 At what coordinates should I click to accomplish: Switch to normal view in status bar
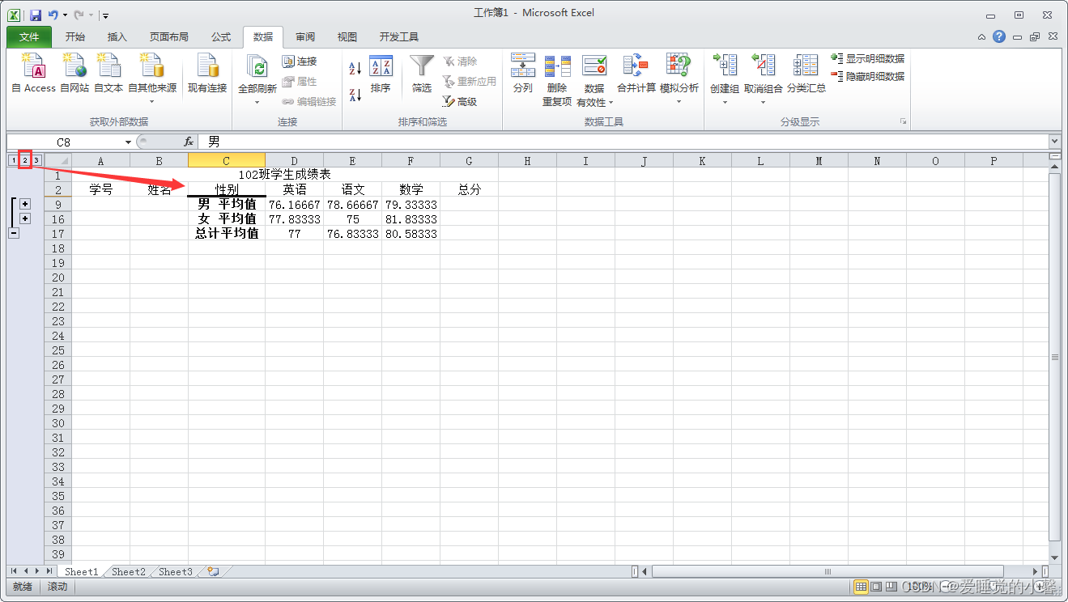pyautogui.click(x=861, y=586)
